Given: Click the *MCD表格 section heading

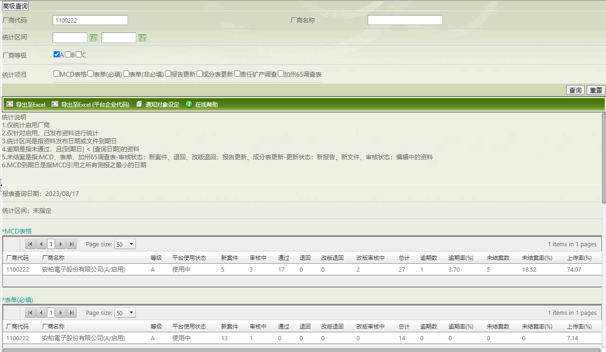Looking at the screenshot, I should [x=17, y=231].
